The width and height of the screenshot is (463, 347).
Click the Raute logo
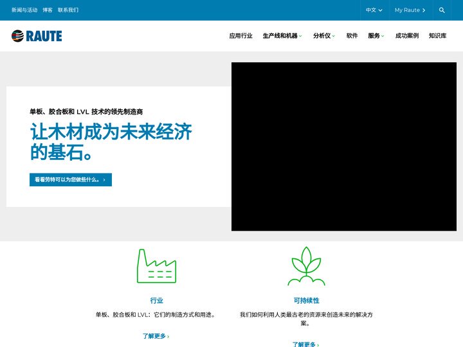point(37,36)
